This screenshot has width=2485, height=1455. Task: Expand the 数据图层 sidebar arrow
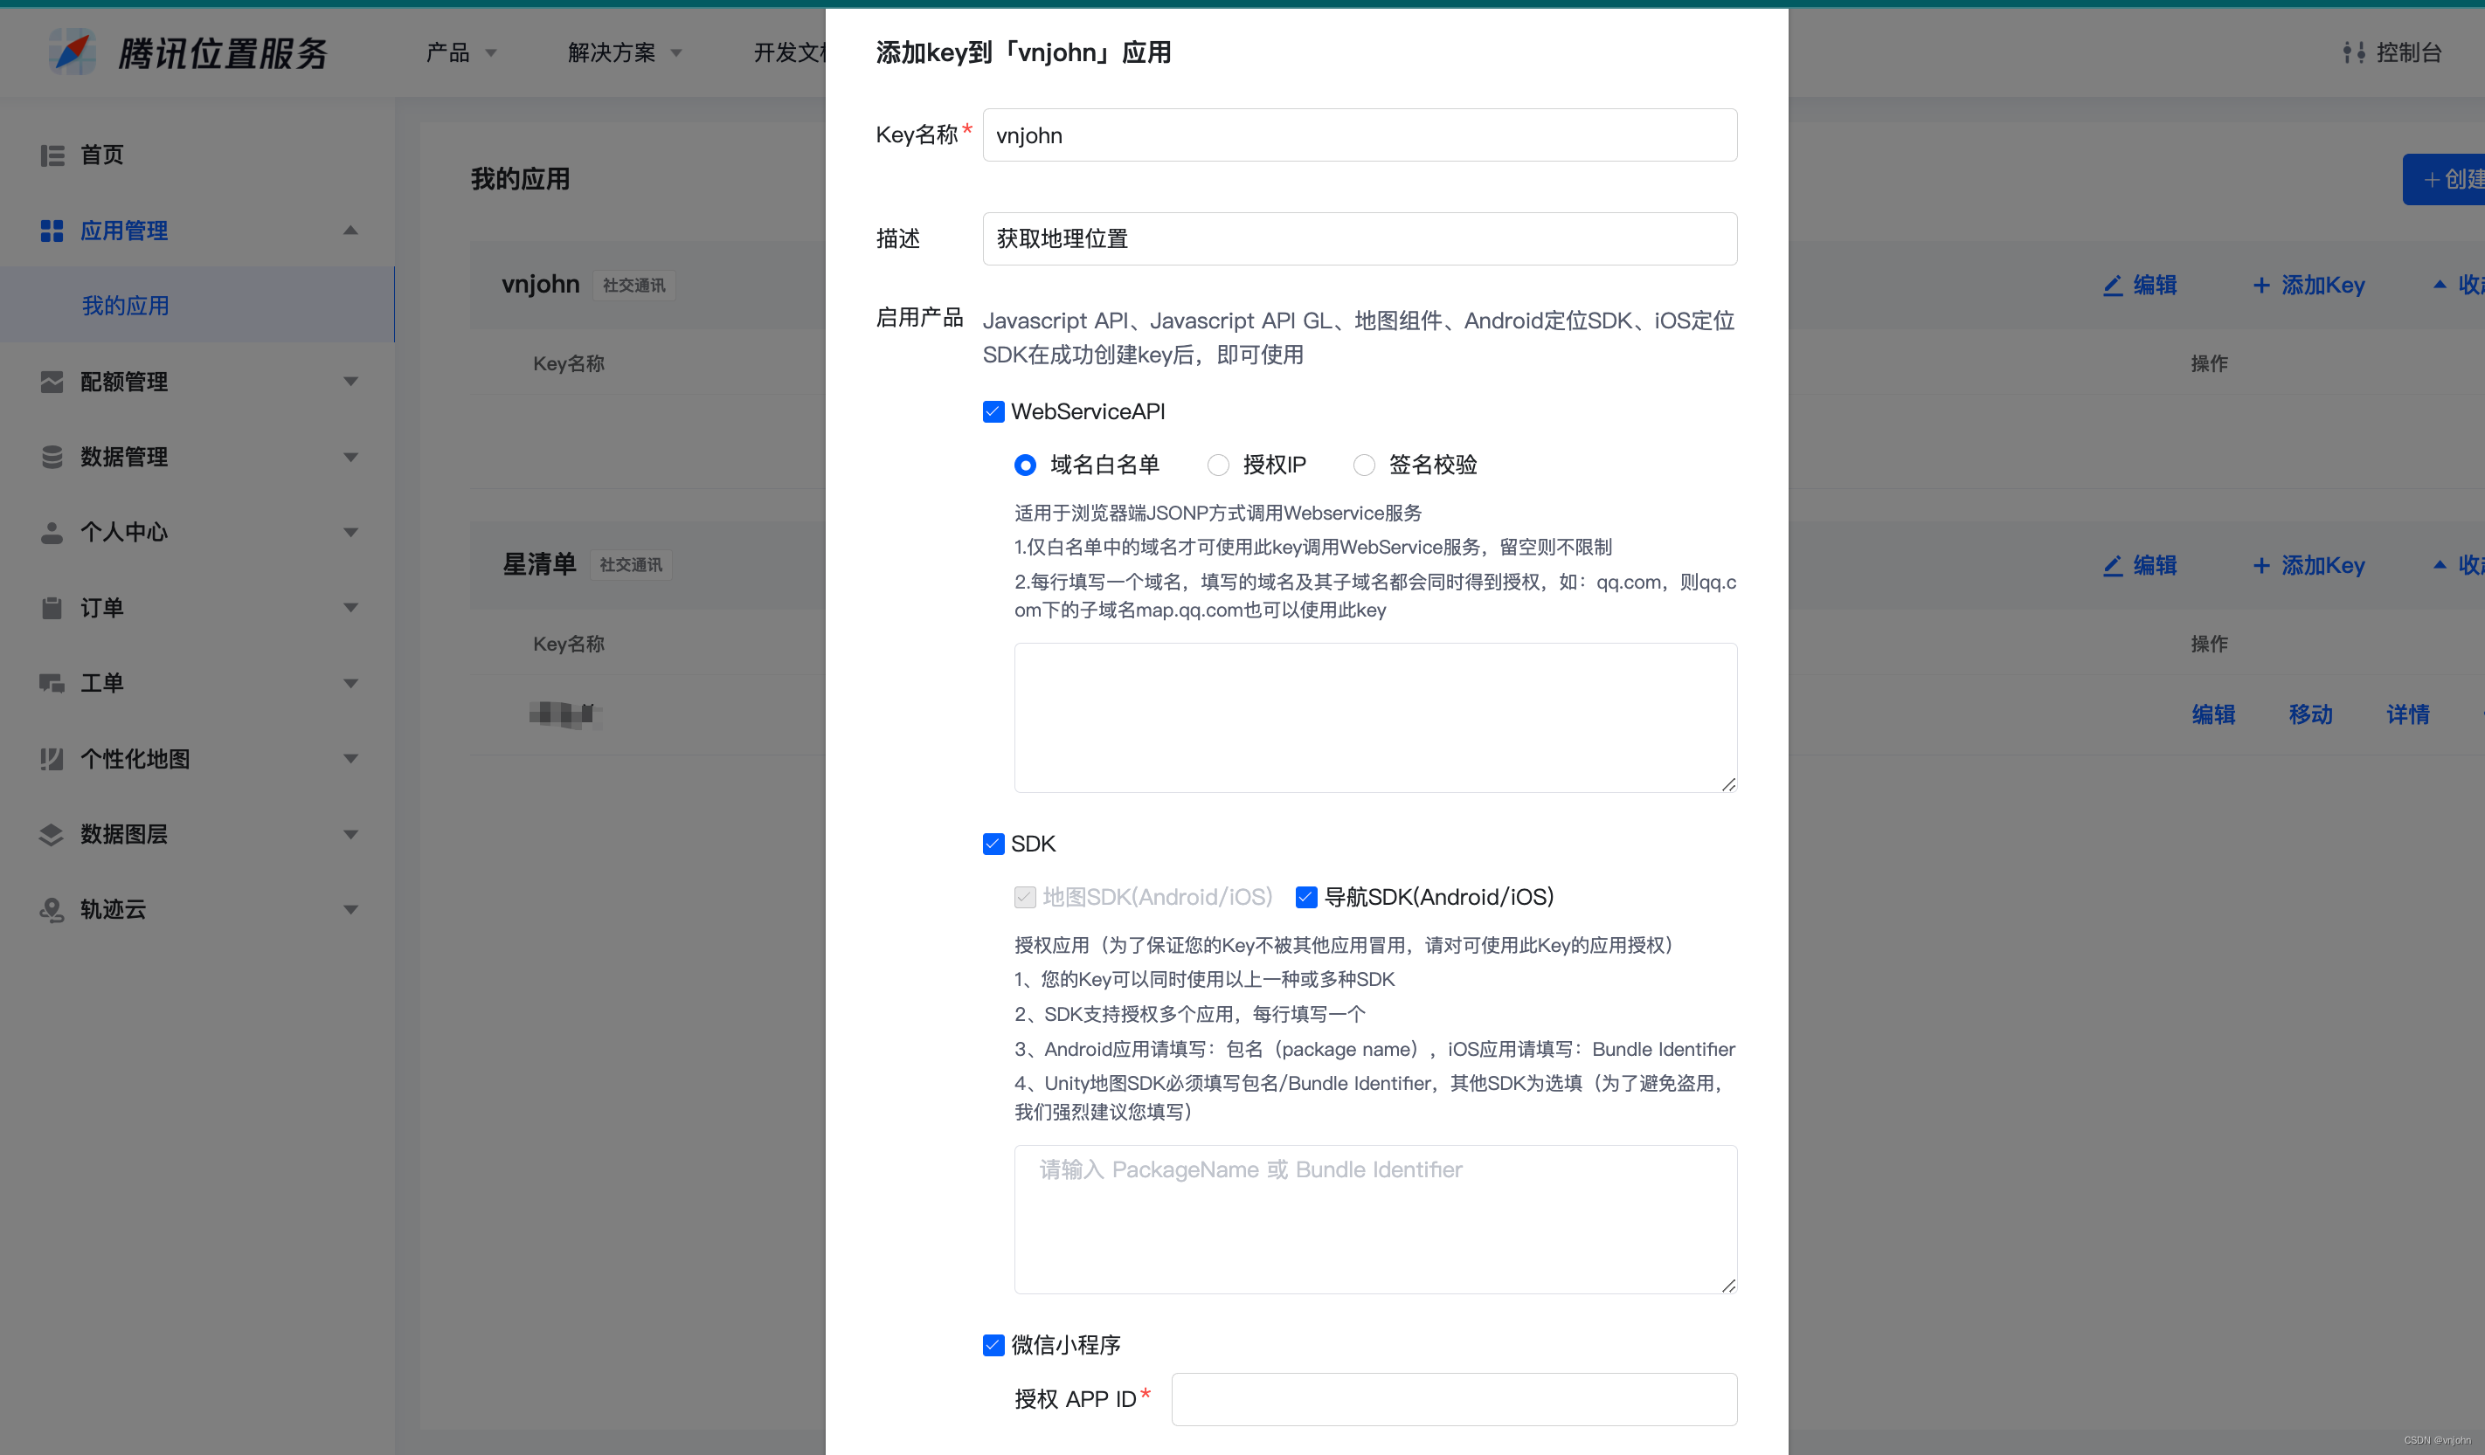(x=350, y=834)
